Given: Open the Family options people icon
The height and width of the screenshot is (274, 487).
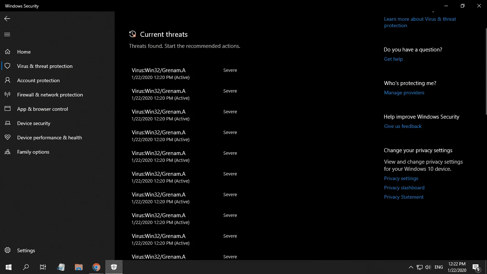Looking at the screenshot, I should coord(8,152).
